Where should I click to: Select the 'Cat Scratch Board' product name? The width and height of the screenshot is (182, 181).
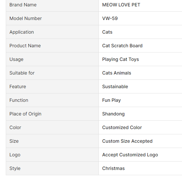122,46
